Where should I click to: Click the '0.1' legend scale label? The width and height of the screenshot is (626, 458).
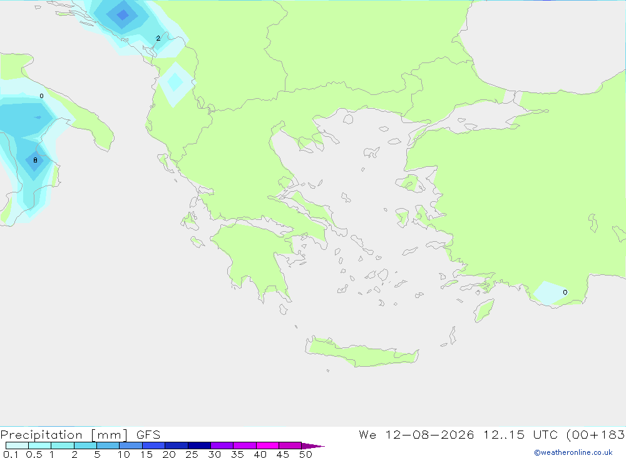pyautogui.click(x=11, y=454)
